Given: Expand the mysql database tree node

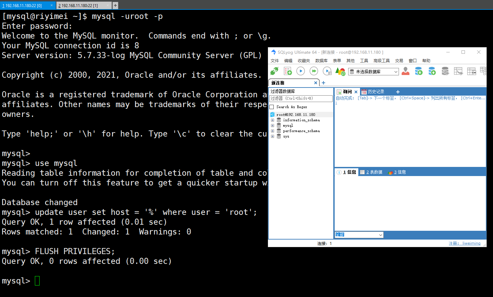Looking at the screenshot, I should [x=272, y=125].
